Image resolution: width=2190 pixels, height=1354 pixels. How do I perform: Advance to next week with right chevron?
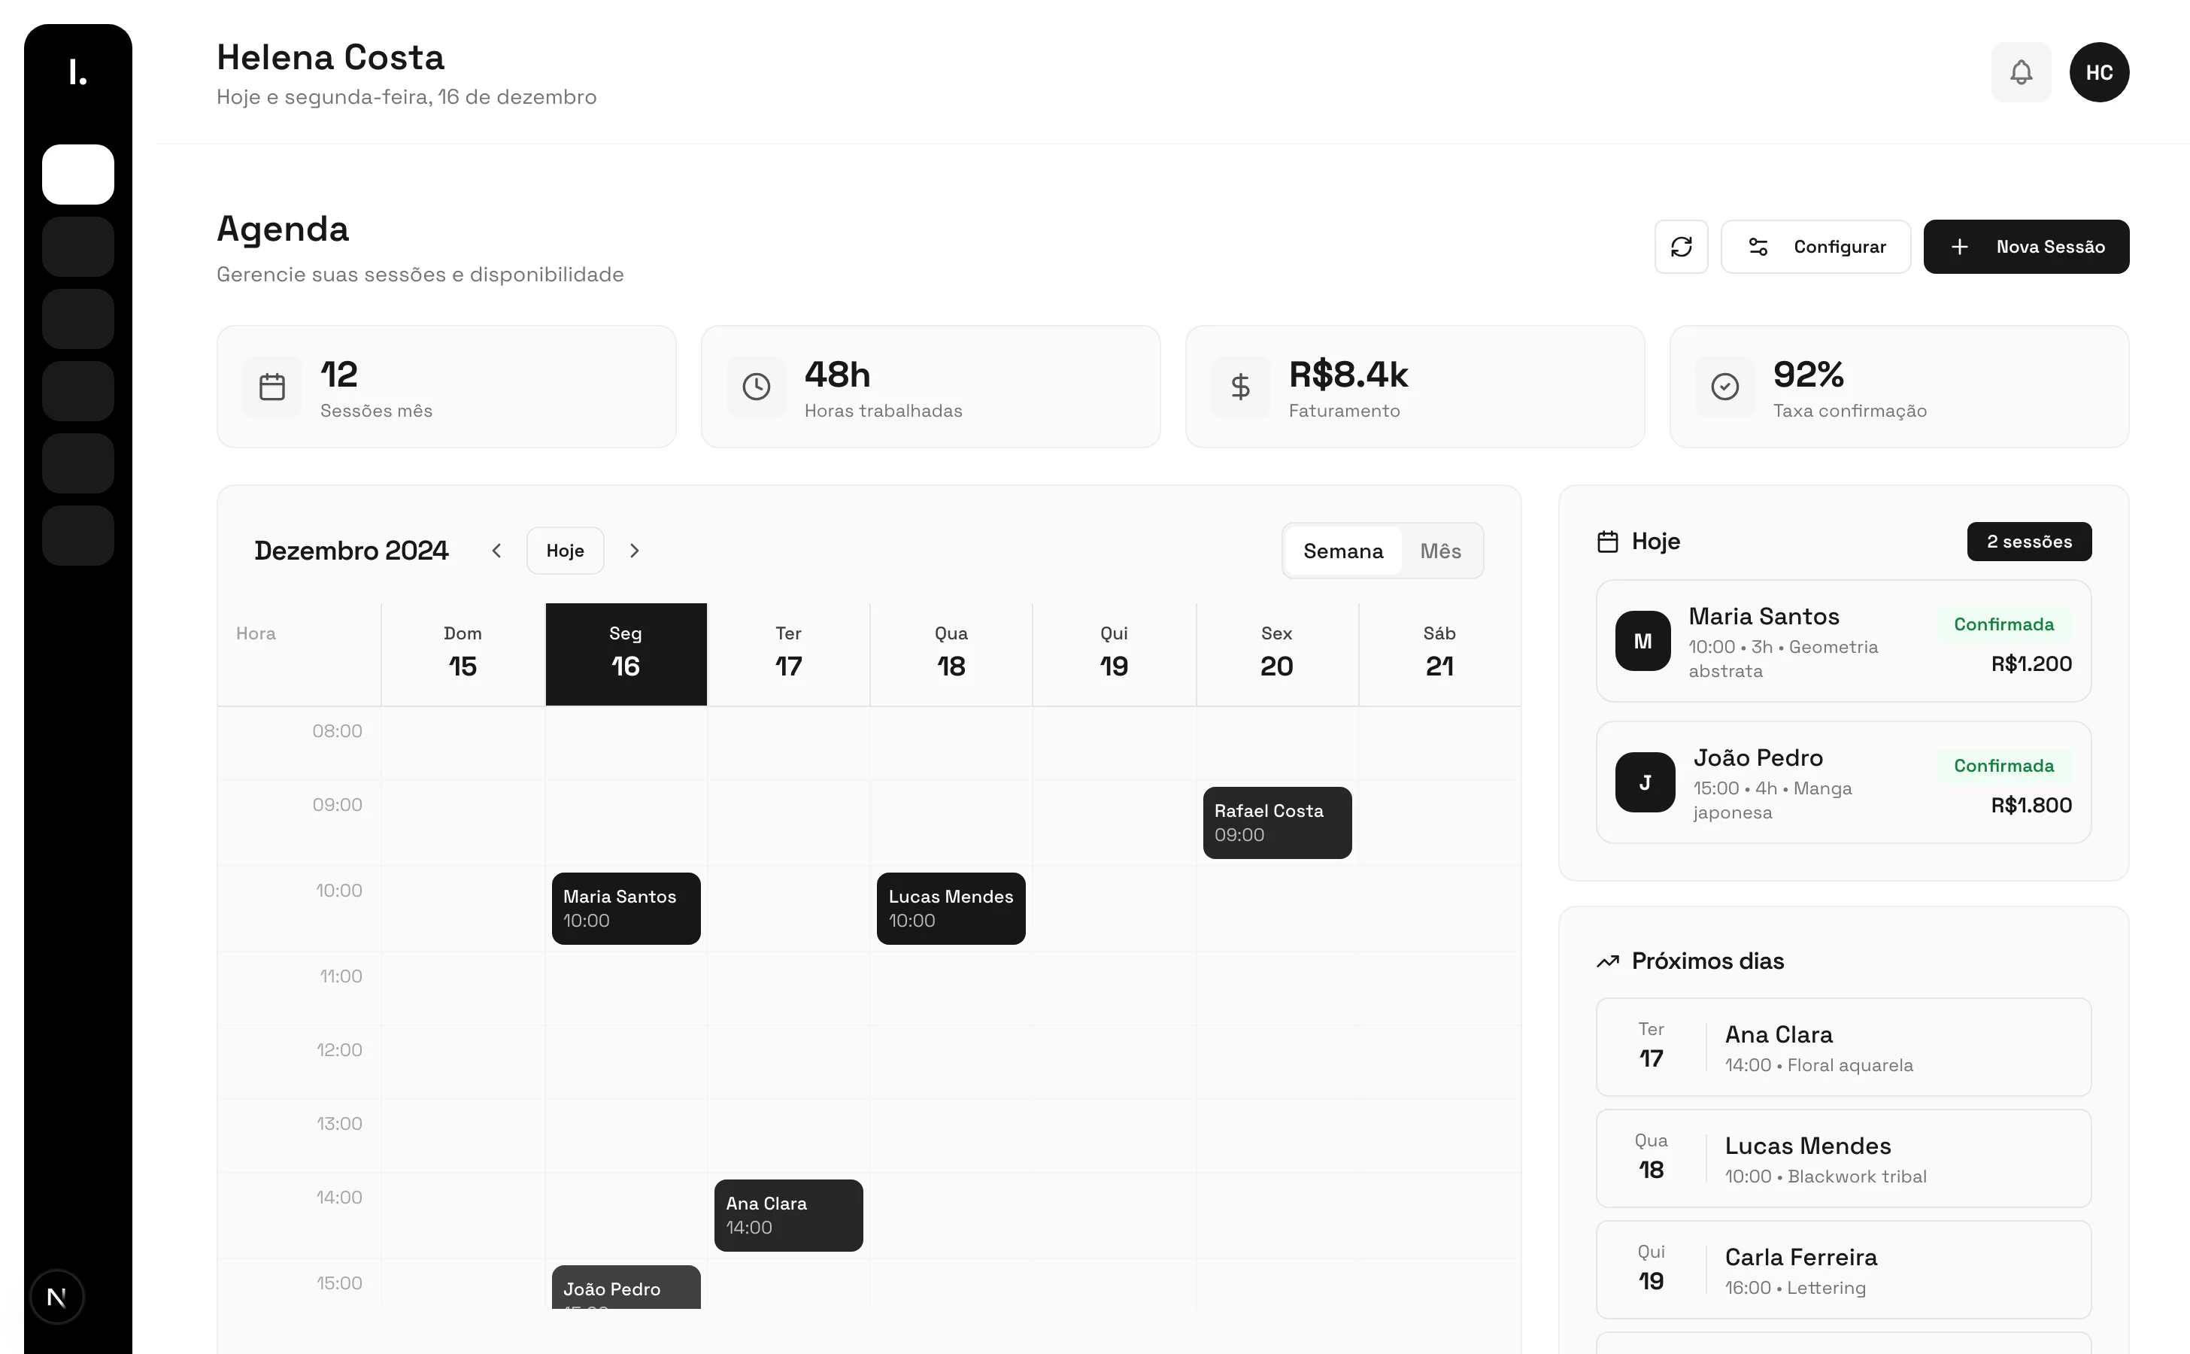[x=634, y=551]
